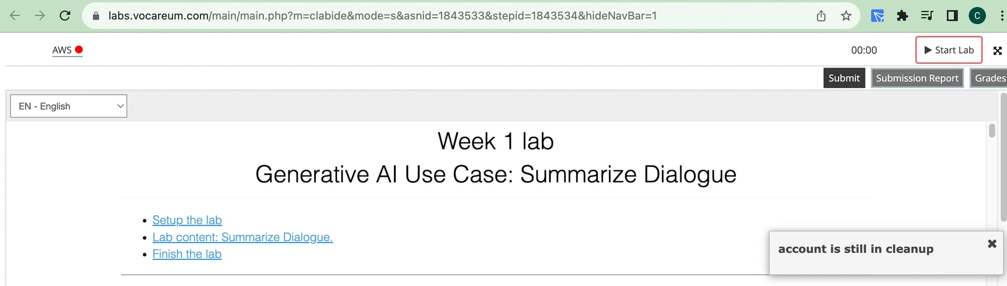Open media controls icon in toolbar
1007x286 pixels.
[927, 16]
